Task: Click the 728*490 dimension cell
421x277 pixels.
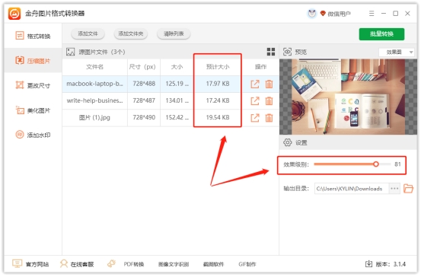Action: pos(144,117)
